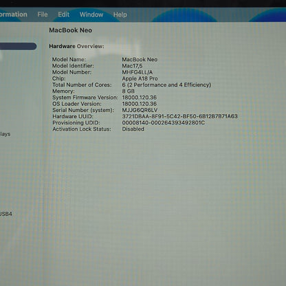The height and width of the screenshot is (286, 286).
Task: Select the Displays item in sidebar
Action: [x=5, y=134]
